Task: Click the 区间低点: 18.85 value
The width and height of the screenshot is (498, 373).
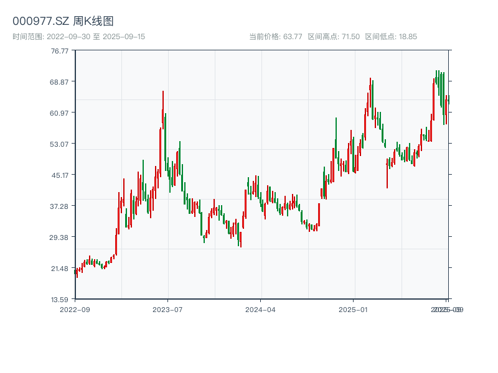Action: [x=391, y=37]
